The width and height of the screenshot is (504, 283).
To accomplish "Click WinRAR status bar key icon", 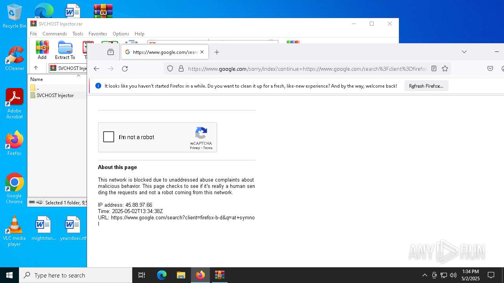I will coord(39,202).
